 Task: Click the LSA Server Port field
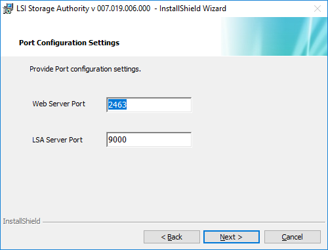tap(149, 140)
